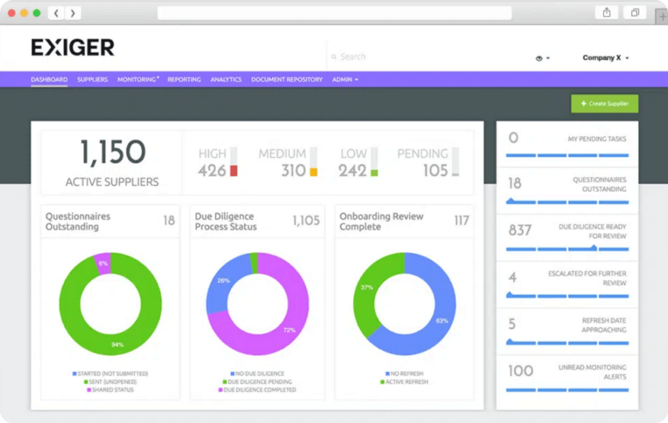The width and height of the screenshot is (668, 423).
Task: Switch to the Monitoring tab
Action: click(138, 80)
